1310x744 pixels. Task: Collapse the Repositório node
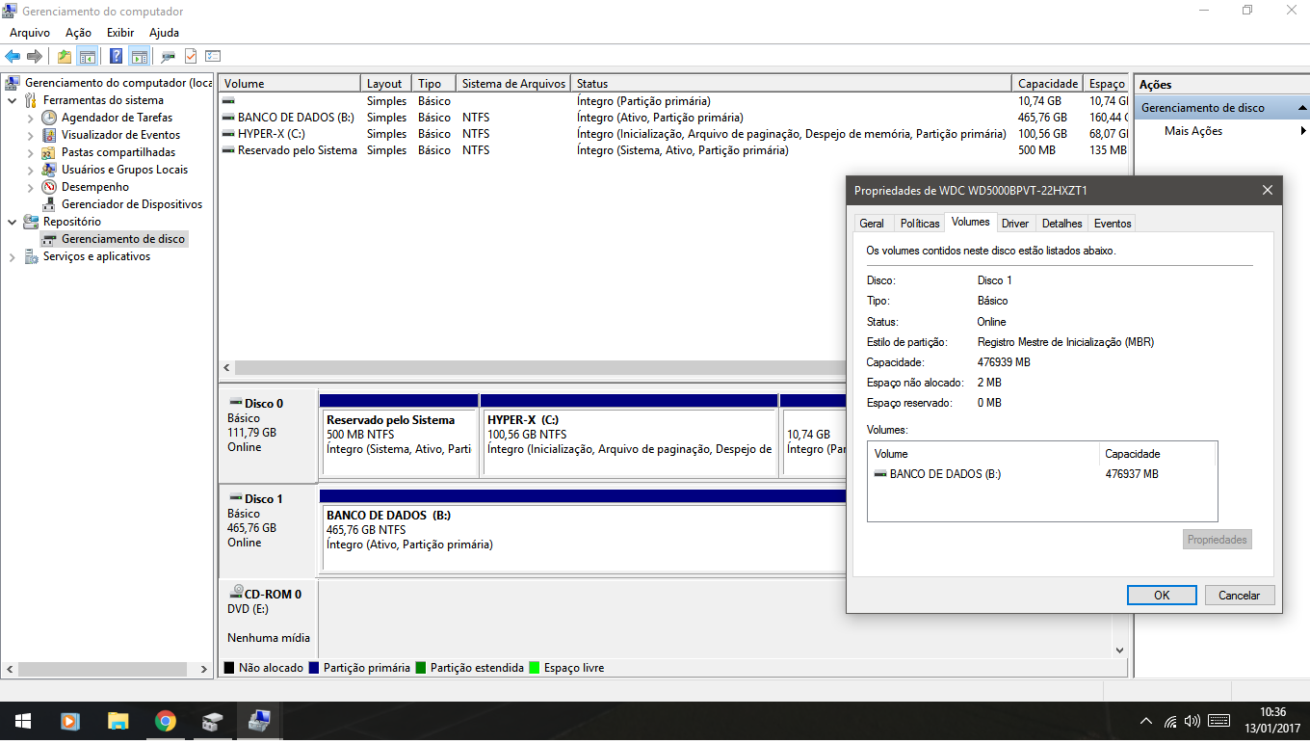tap(12, 222)
